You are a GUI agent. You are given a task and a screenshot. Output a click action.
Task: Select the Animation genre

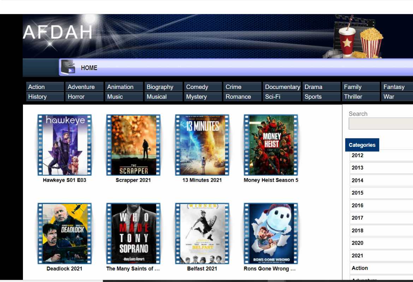[x=124, y=86]
